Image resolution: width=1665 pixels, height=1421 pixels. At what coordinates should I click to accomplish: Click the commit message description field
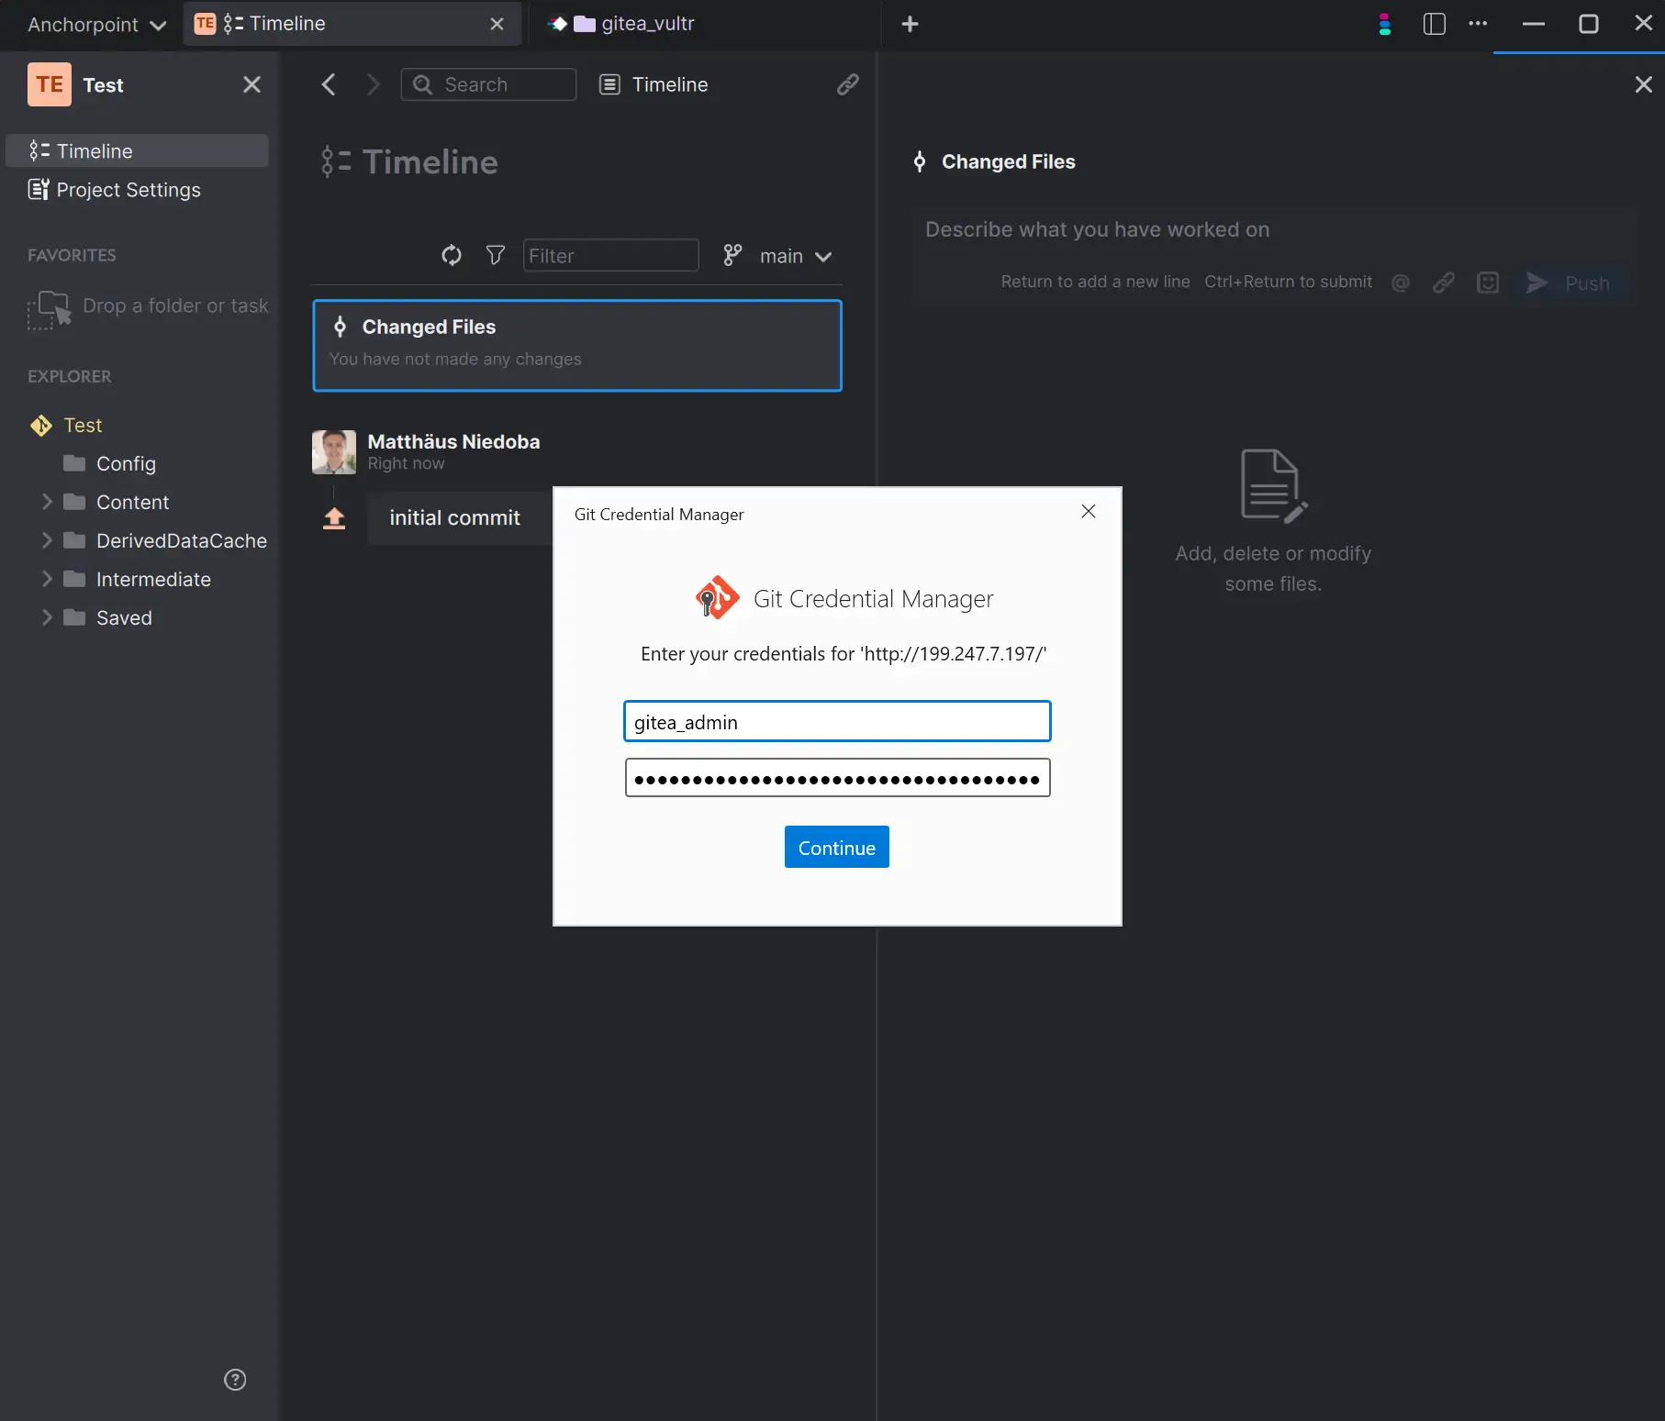pos(1273,229)
